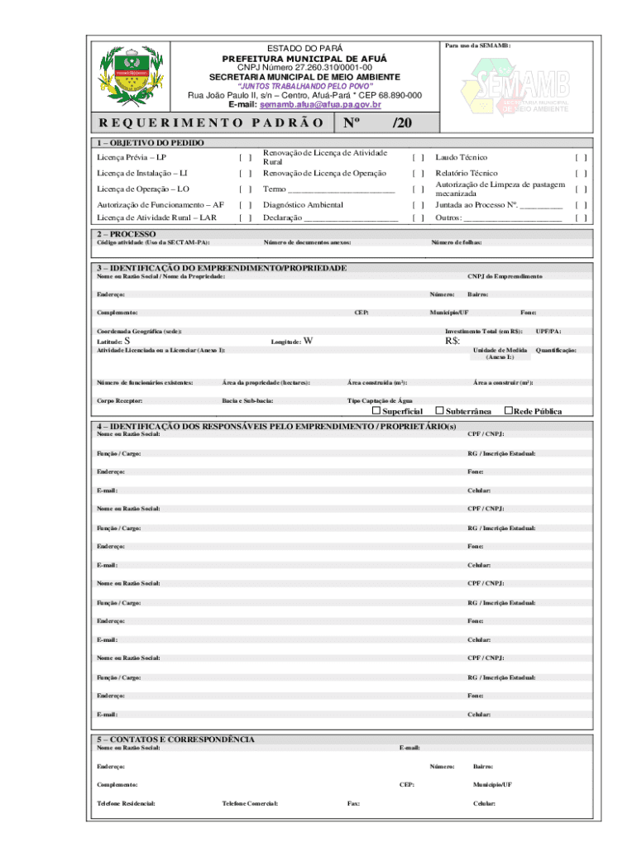Tick the Rede Pública checkbox
The height and width of the screenshot is (847, 637).
[508, 411]
